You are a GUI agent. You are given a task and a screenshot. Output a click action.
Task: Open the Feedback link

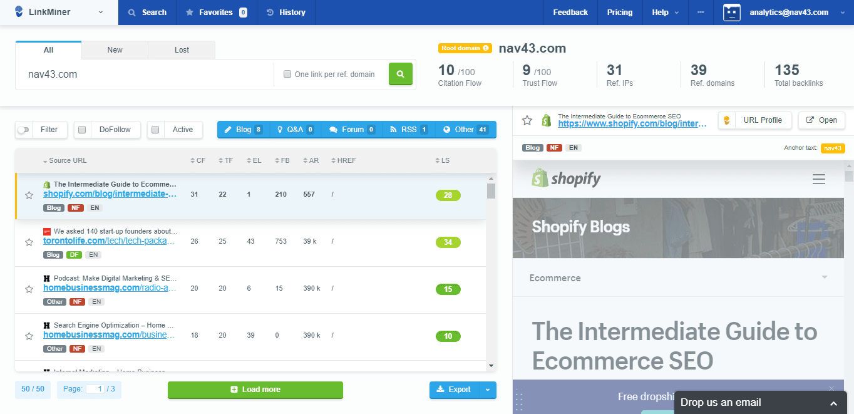pos(570,13)
